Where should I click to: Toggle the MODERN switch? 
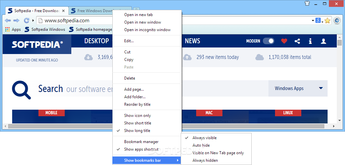268,41
